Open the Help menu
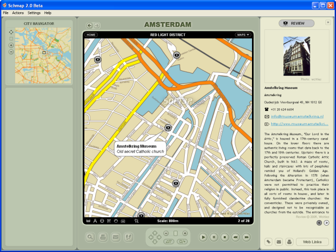Image resolution: width=336 pixels, height=252 pixels. coord(48,13)
